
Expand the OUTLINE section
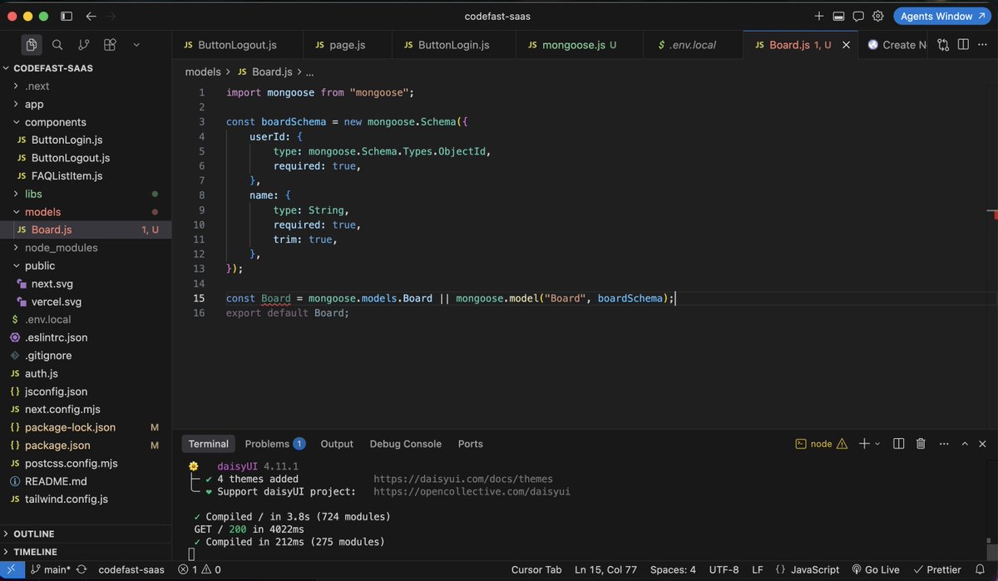(x=86, y=534)
